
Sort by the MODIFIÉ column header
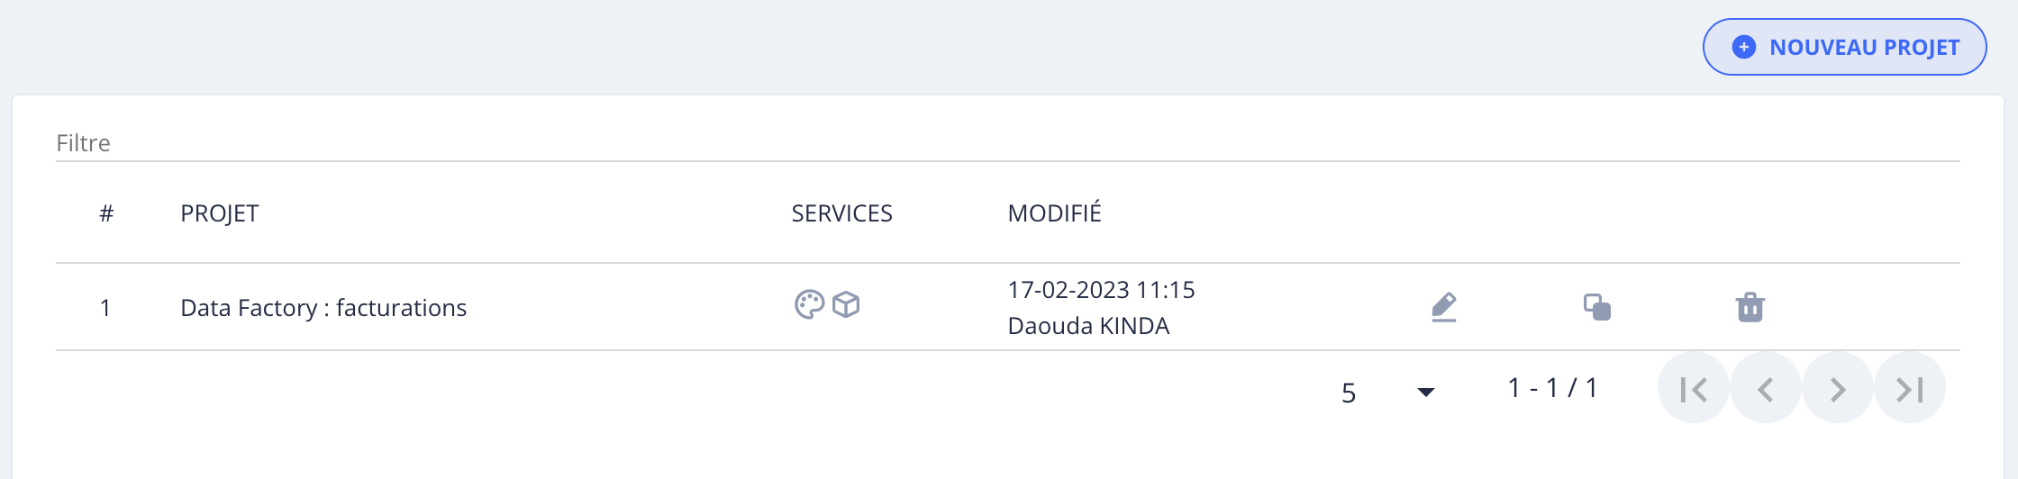(x=1054, y=213)
